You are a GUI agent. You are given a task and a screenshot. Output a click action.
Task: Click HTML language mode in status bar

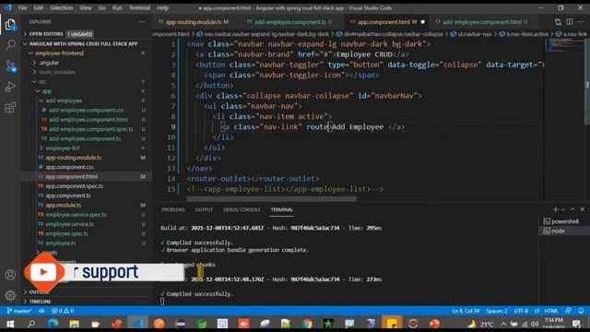coord(551,311)
